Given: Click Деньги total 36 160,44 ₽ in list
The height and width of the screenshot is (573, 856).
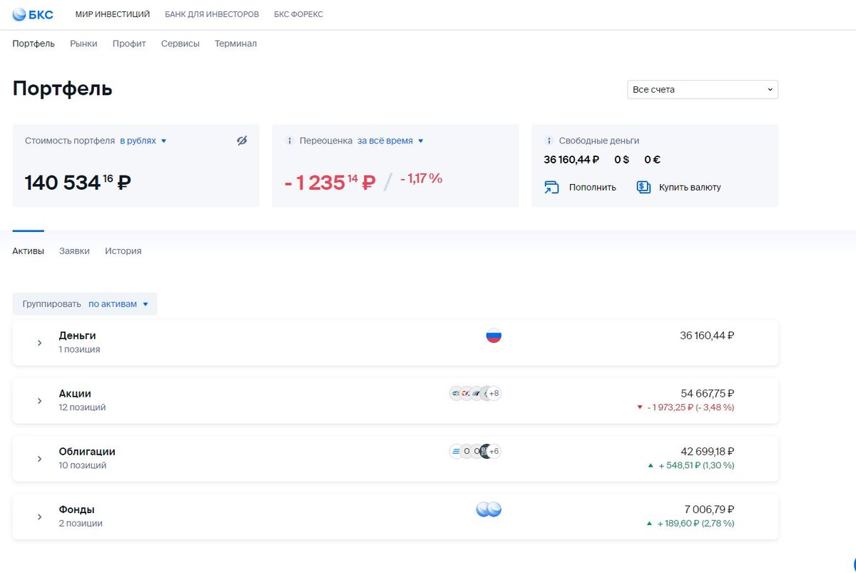Looking at the screenshot, I should pos(707,335).
